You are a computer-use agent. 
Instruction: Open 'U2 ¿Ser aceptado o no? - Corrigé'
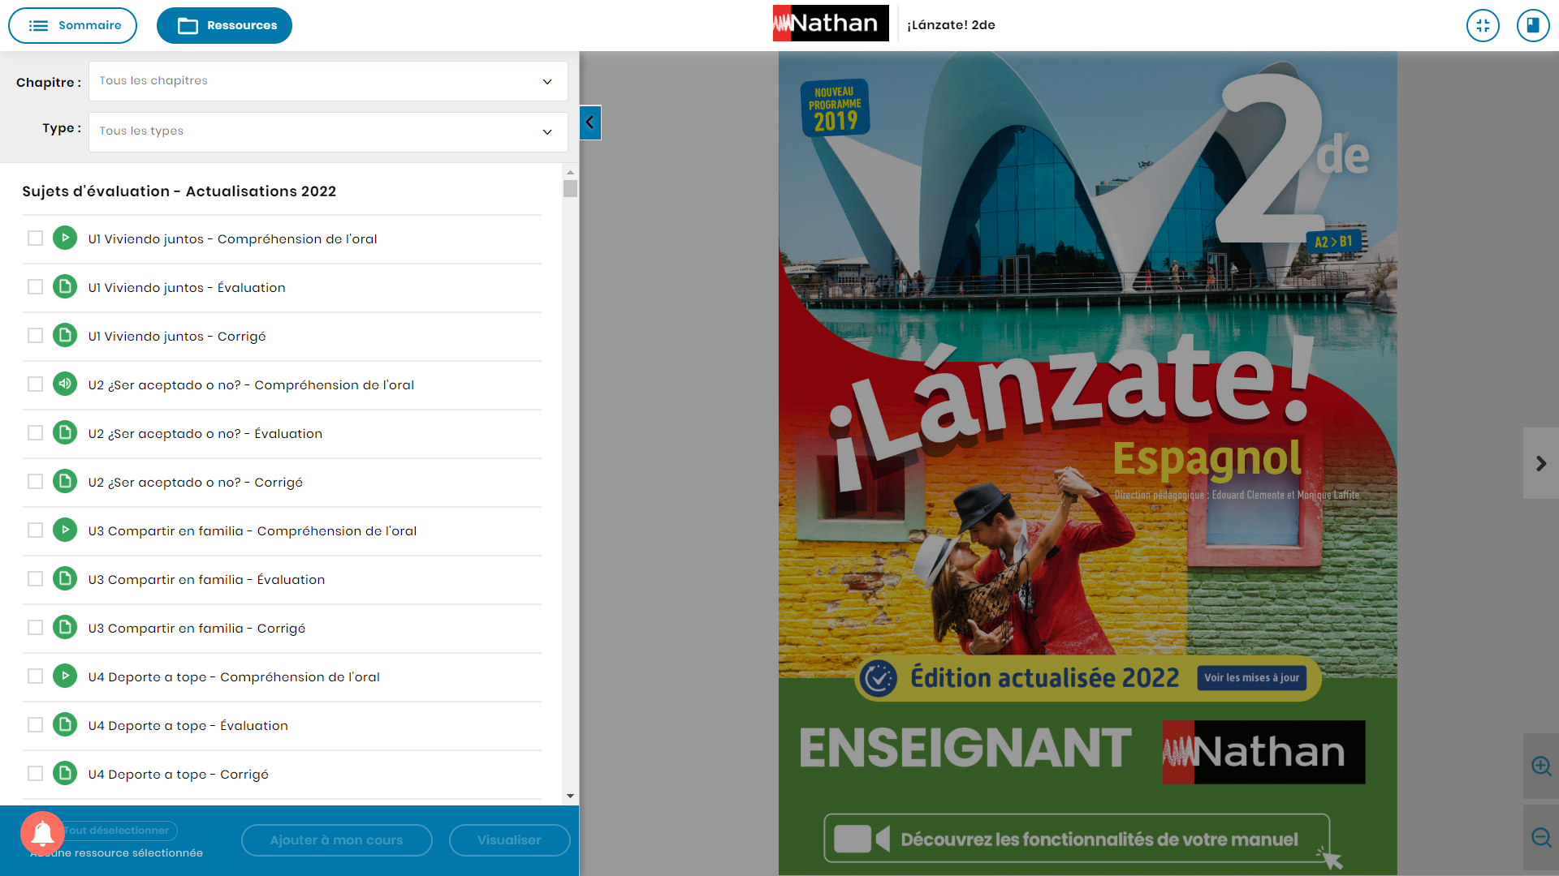[195, 483]
